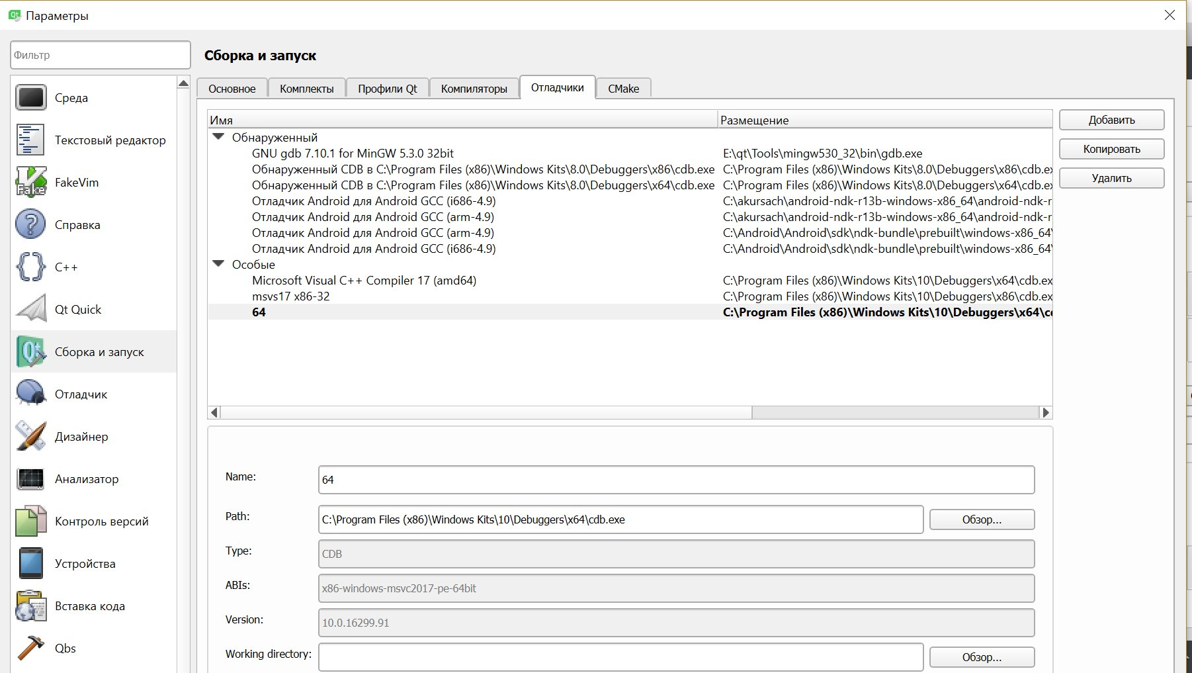Open the Текстовый редактор category icon
The image size is (1192, 673).
(x=31, y=140)
